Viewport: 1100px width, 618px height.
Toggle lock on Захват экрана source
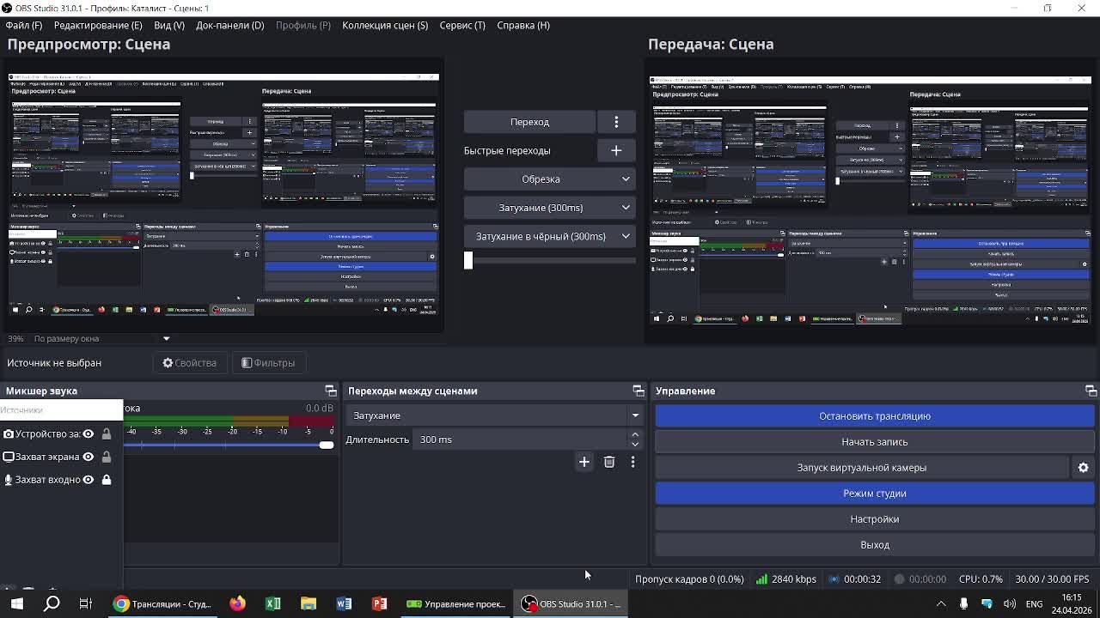(107, 457)
